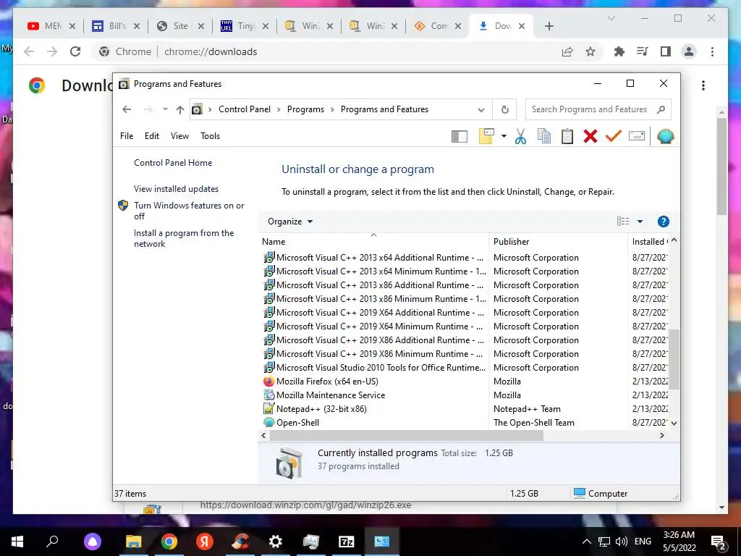Click Control Panel in breadcrumb path
Image resolution: width=741 pixels, height=556 pixels.
click(x=245, y=109)
